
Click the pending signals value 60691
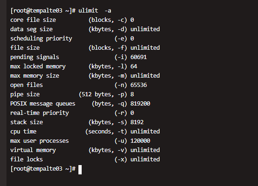[139, 57]
